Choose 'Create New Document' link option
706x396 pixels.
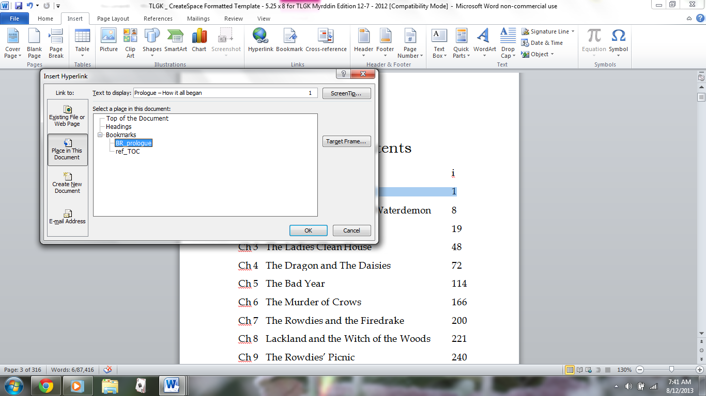pyautogui.click(x=67, y=183)
